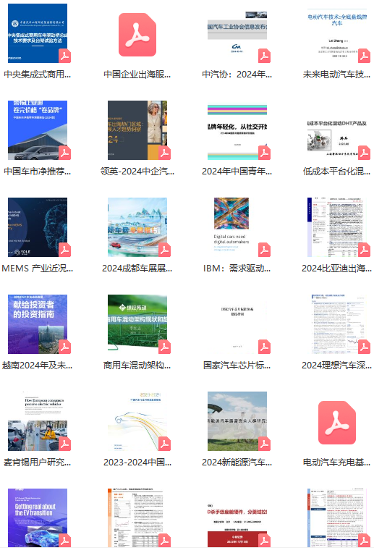Click the 低成本平台化混 file name
This screenshot has width=374, height=553.
[x=336, y=172]
